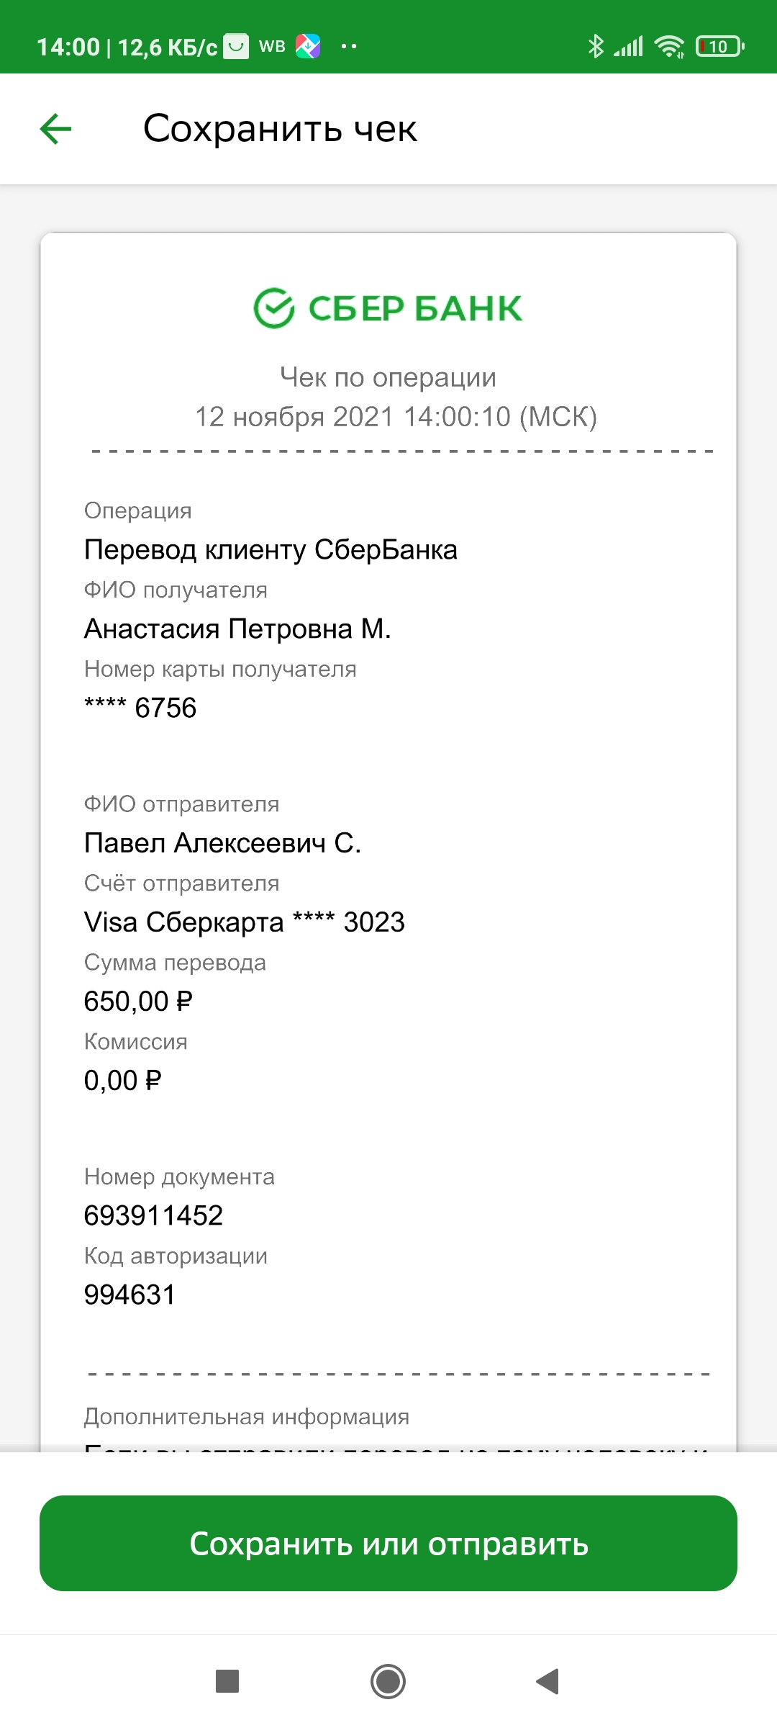Select the document number 693911452
This screenshot has width=777, height=1728.
point(153,1215)
